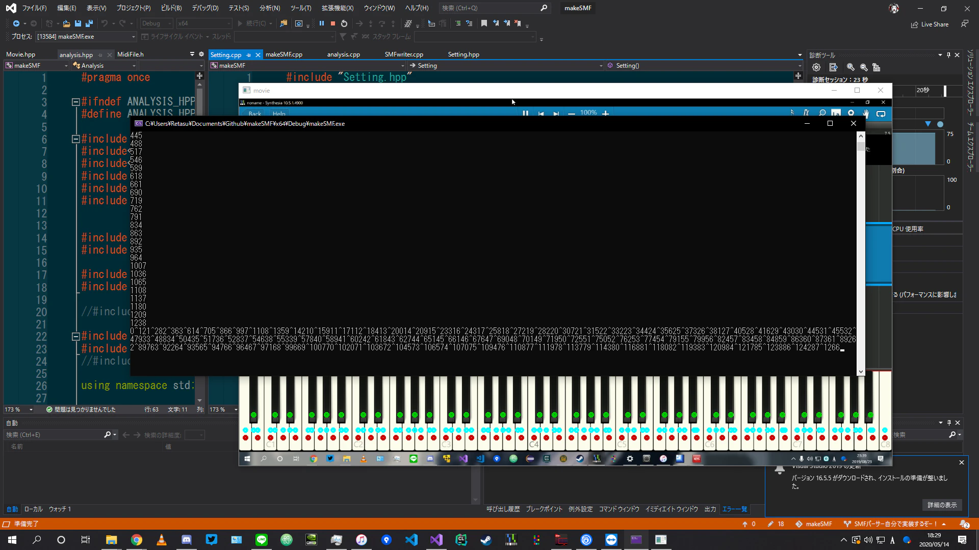The height and width of the screenshot is (550, 979).
Task: Open the デバッグ(D) menu
Action: 205,8
